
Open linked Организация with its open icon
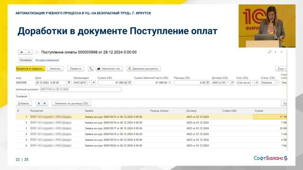tap(94, 83)
